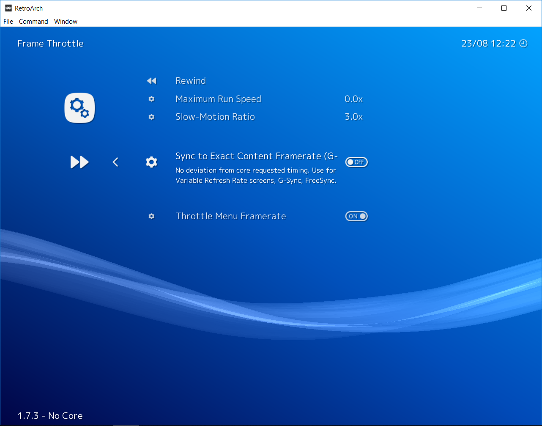Click the clock icon next to the time display
This screenshot has height=426, width=542.
point(523,43)
